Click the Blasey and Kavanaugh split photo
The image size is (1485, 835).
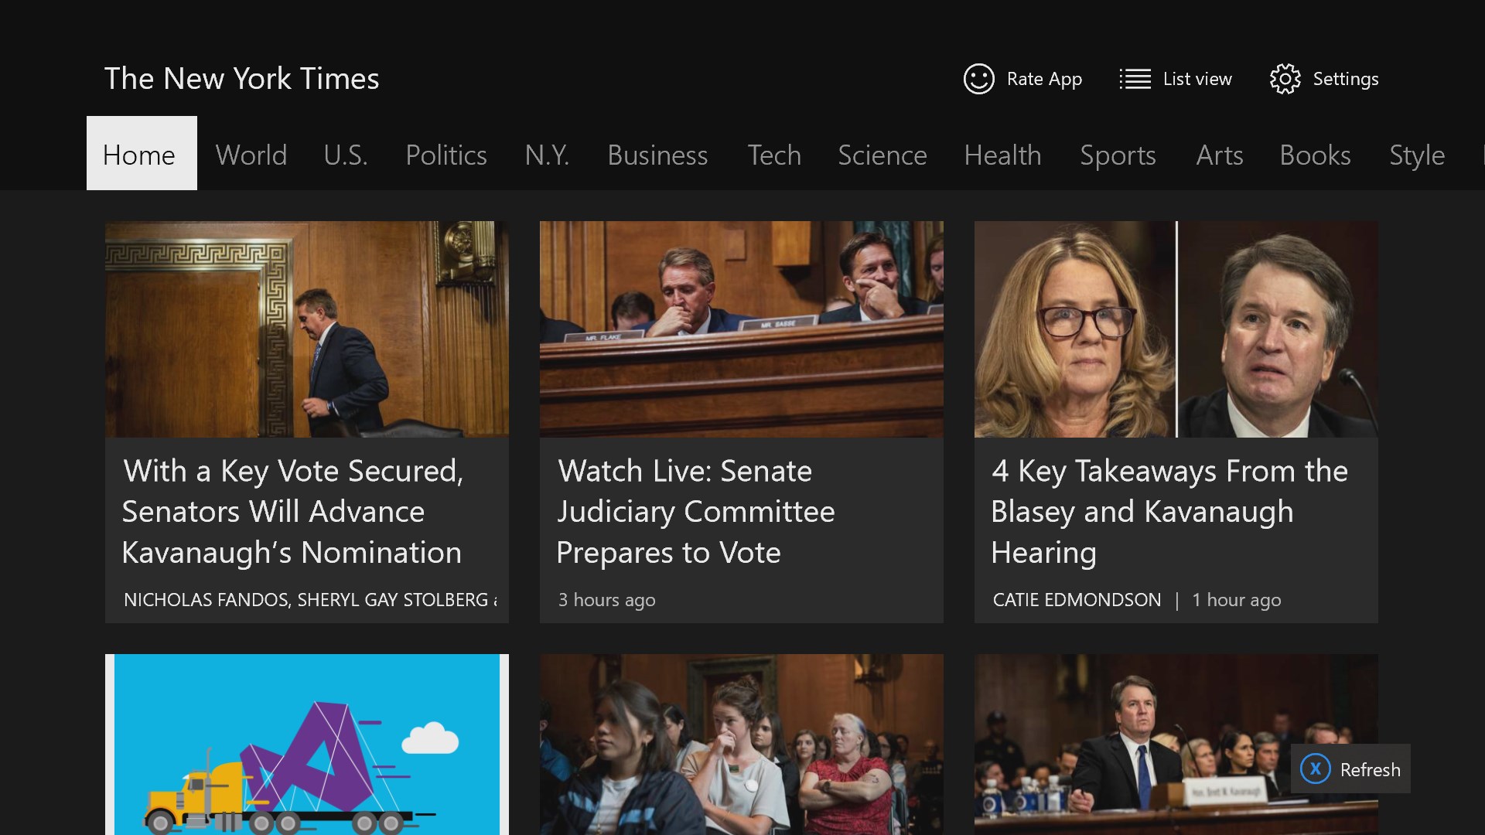click(x=1176, y=329)
